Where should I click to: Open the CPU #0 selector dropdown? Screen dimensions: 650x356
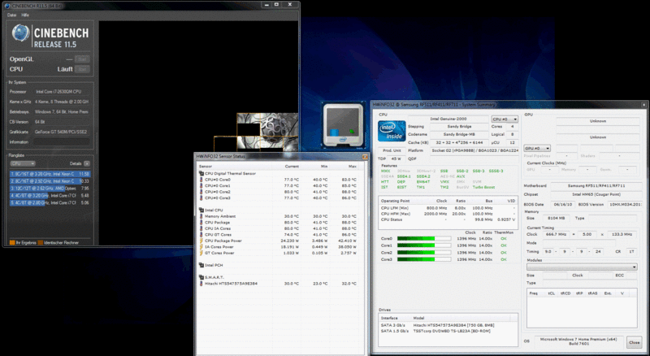click(505, 119)
